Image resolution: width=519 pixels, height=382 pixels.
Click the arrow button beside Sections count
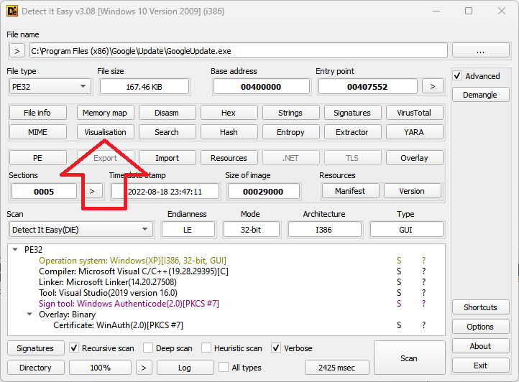tap(92, 191)
